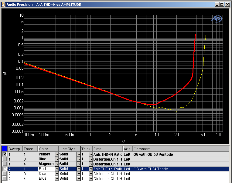The height and width of the screenshot is (183, 232).
Task: Toggle visibility of the Red trace row
Action: tap(5, 169)
